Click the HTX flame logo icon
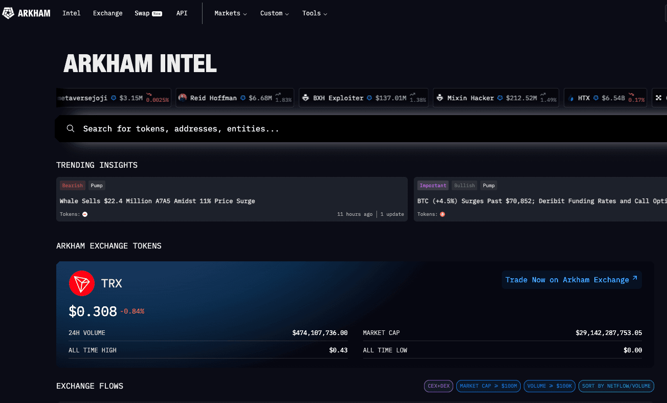This screenshot has width=667, height=403. 570,98
